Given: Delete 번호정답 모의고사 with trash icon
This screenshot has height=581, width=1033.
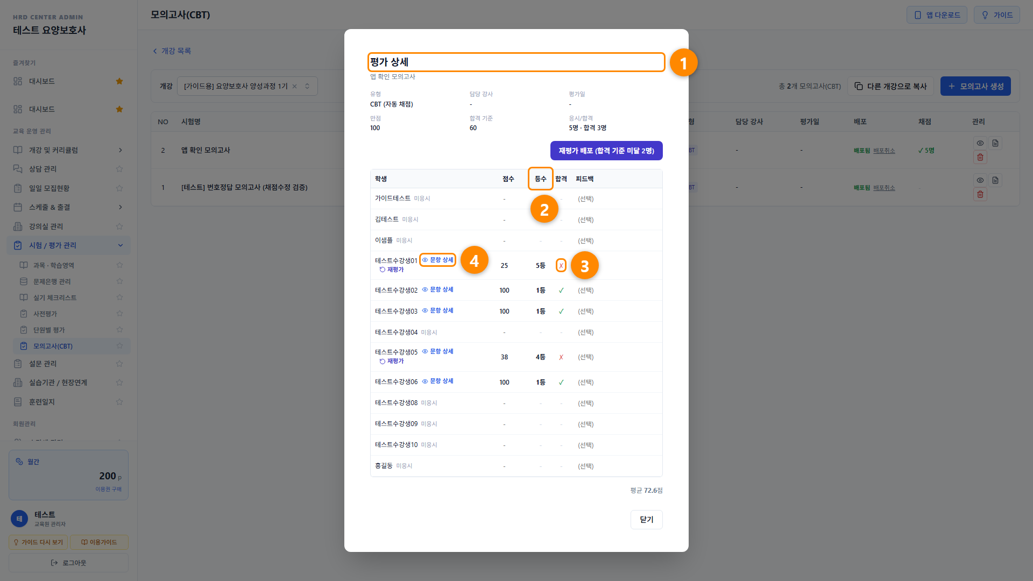Looking at the screenshot, I should click(980, 194).
